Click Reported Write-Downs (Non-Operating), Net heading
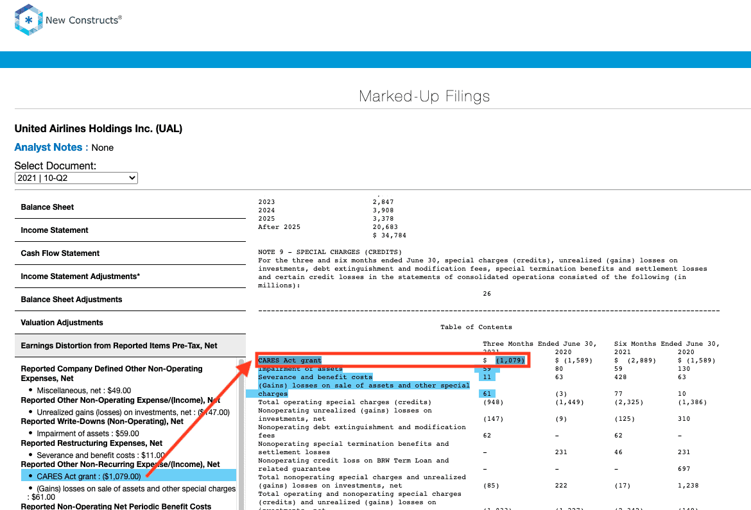 pyautogui.click(x=102, y=421)
